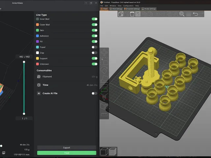Click the Add instance plus icon
The width and height of the screenshot is (211, 158).
[x=157, y=14]
